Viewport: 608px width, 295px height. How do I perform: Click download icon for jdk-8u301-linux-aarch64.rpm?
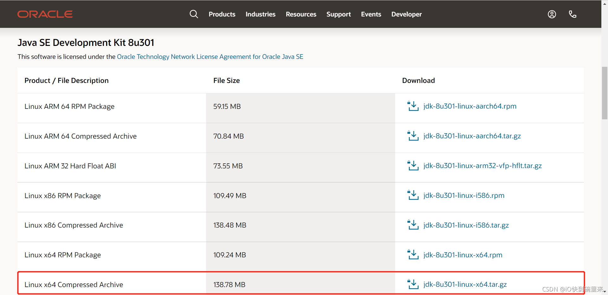coord(413,106)
